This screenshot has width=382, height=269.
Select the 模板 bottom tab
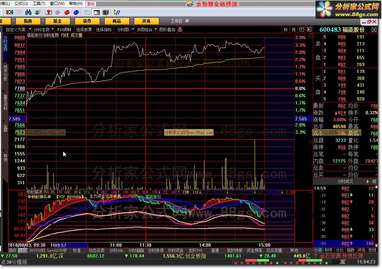23,250
